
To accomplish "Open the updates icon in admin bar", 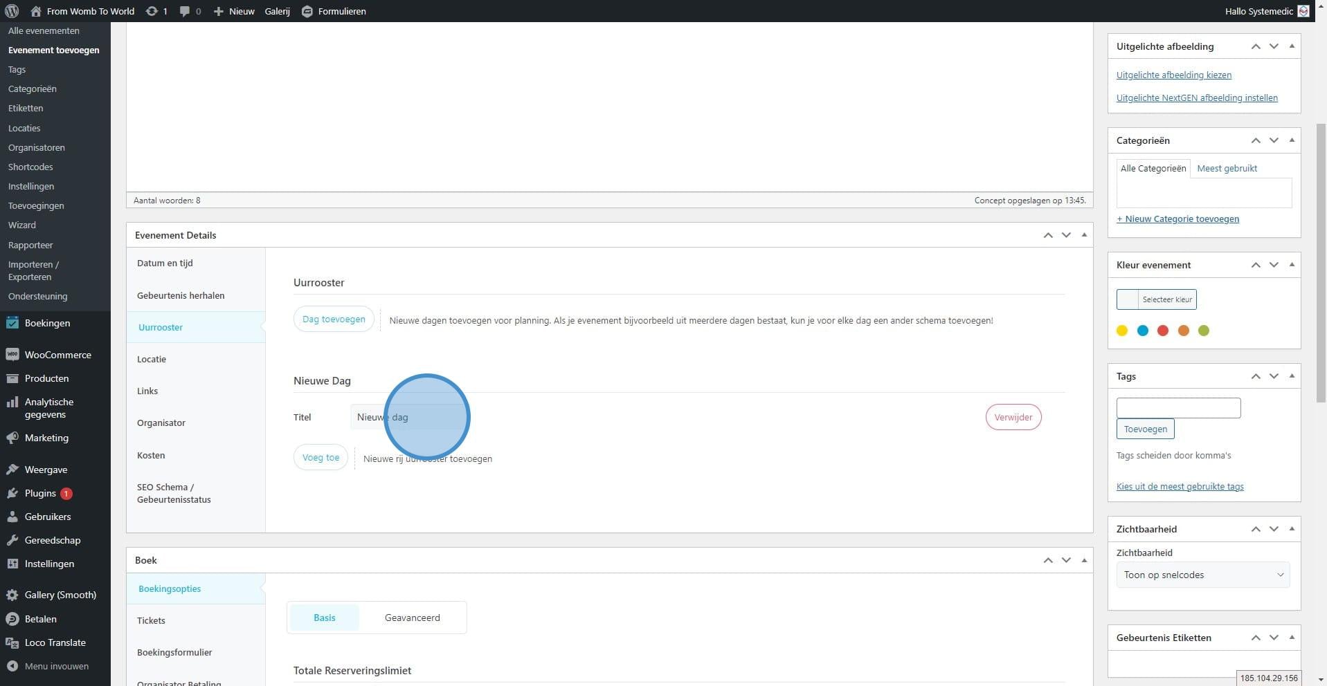I will coord(156,11).
